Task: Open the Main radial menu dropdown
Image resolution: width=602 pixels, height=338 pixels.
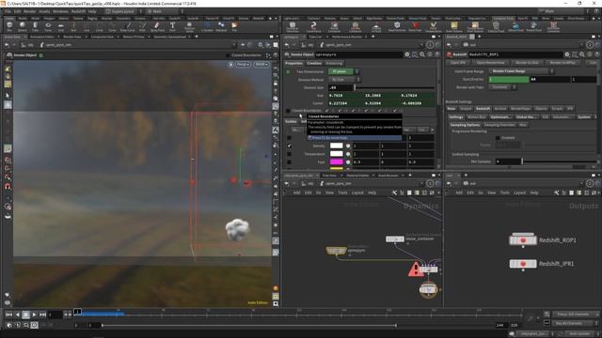Action: coord(163,11)
